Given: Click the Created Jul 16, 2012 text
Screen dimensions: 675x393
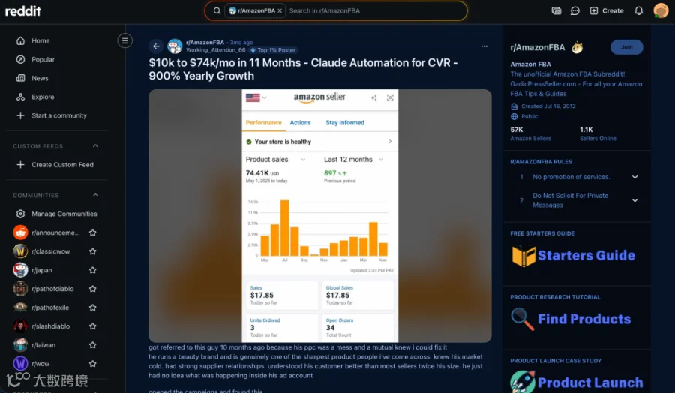Looking at the screenshot, I should (548, 106).
